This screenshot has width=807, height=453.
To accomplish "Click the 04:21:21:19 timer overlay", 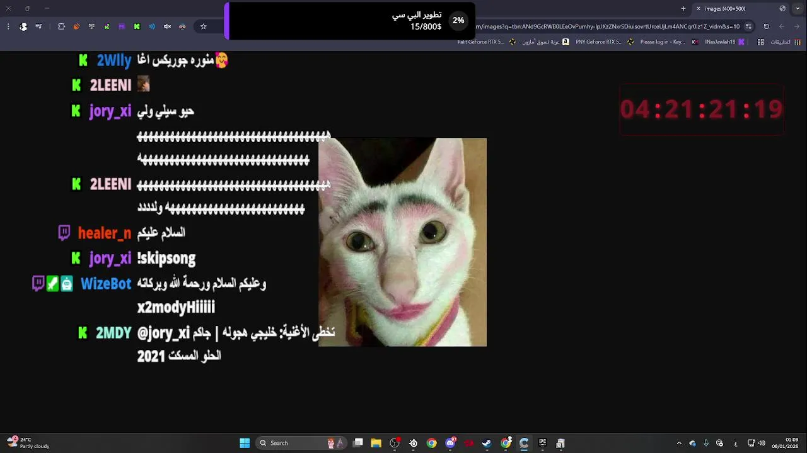I will (x=701, y=109).
